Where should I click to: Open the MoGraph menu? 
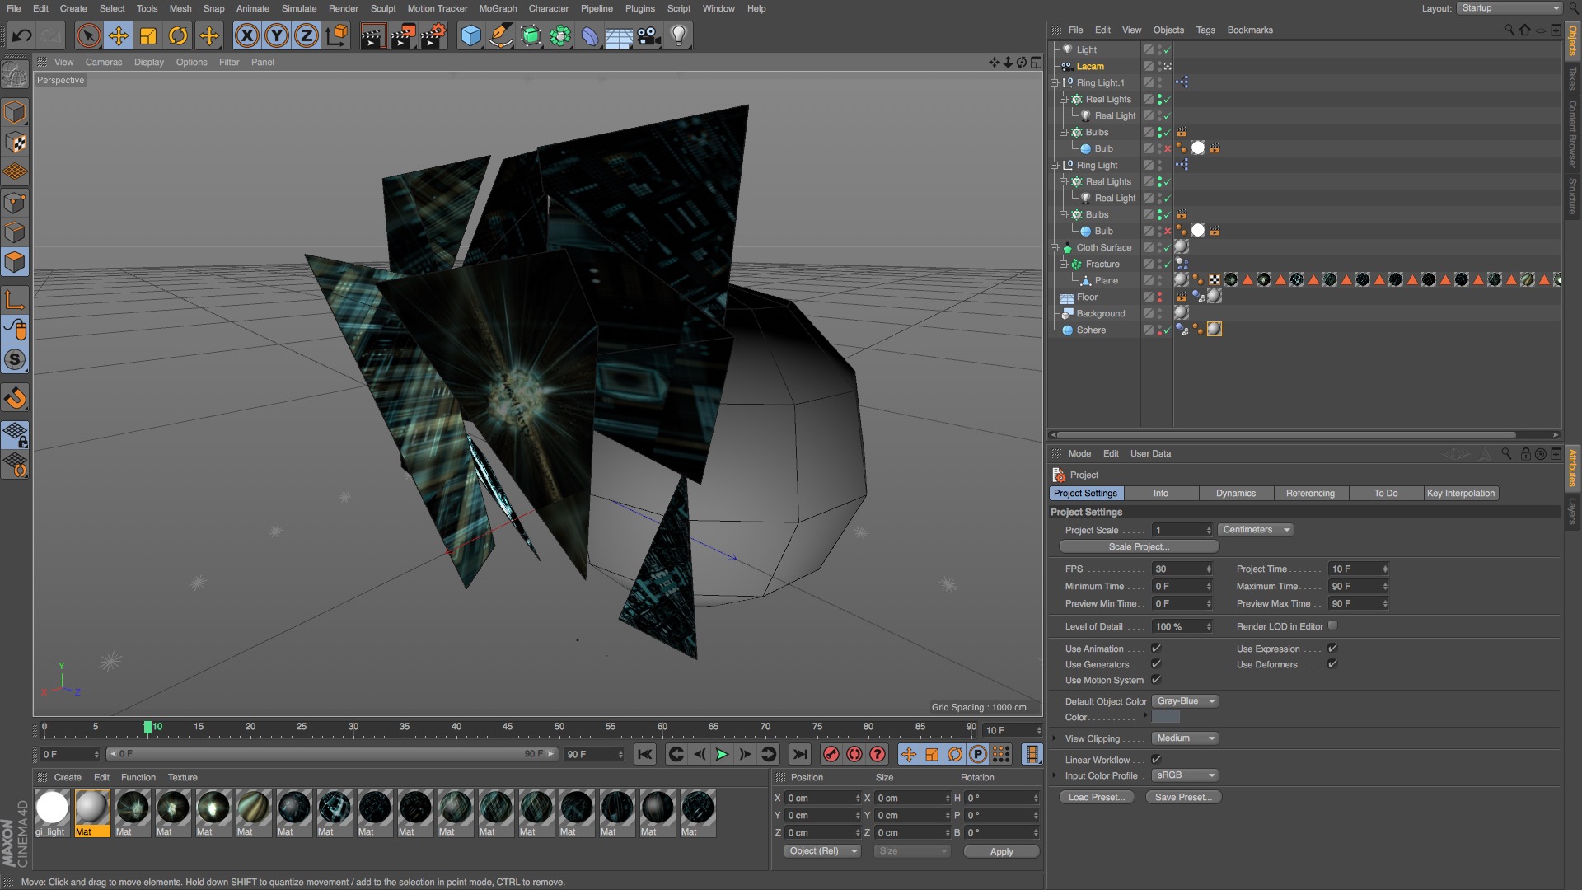pos(498,8)
